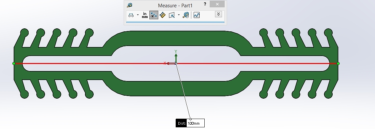
Task: Click the tape measure icon in title bar
Action: (x=130, y=5)
